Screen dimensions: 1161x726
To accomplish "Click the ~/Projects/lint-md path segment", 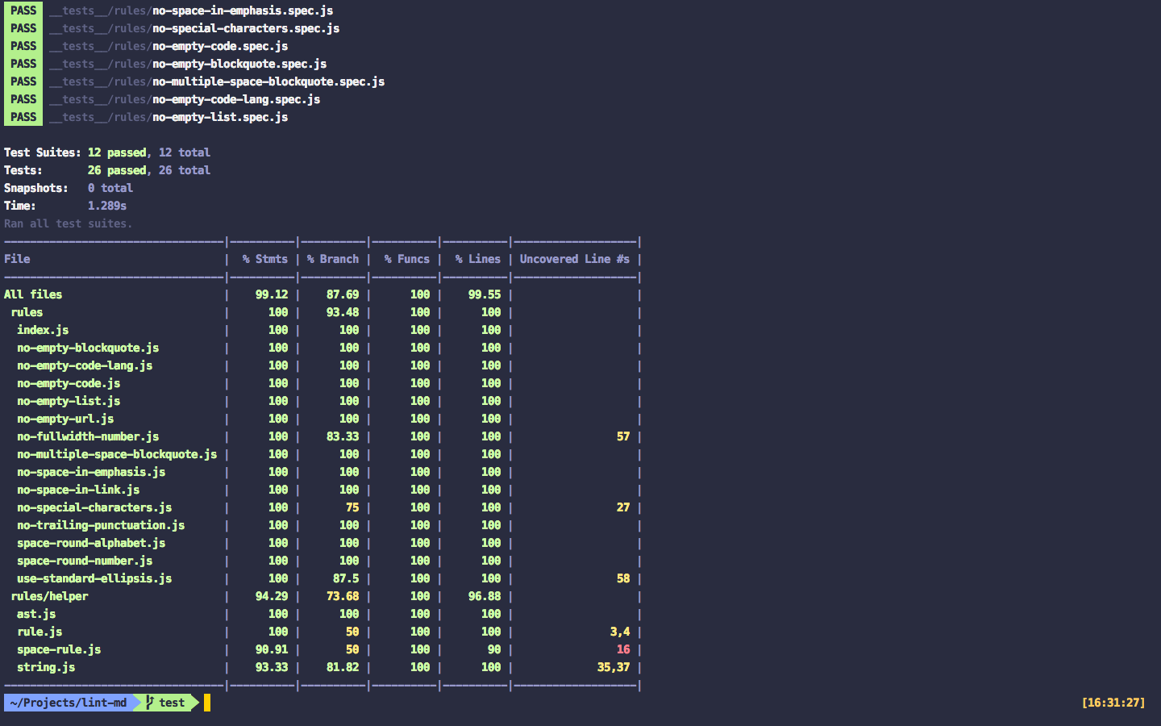I will 69,703.
